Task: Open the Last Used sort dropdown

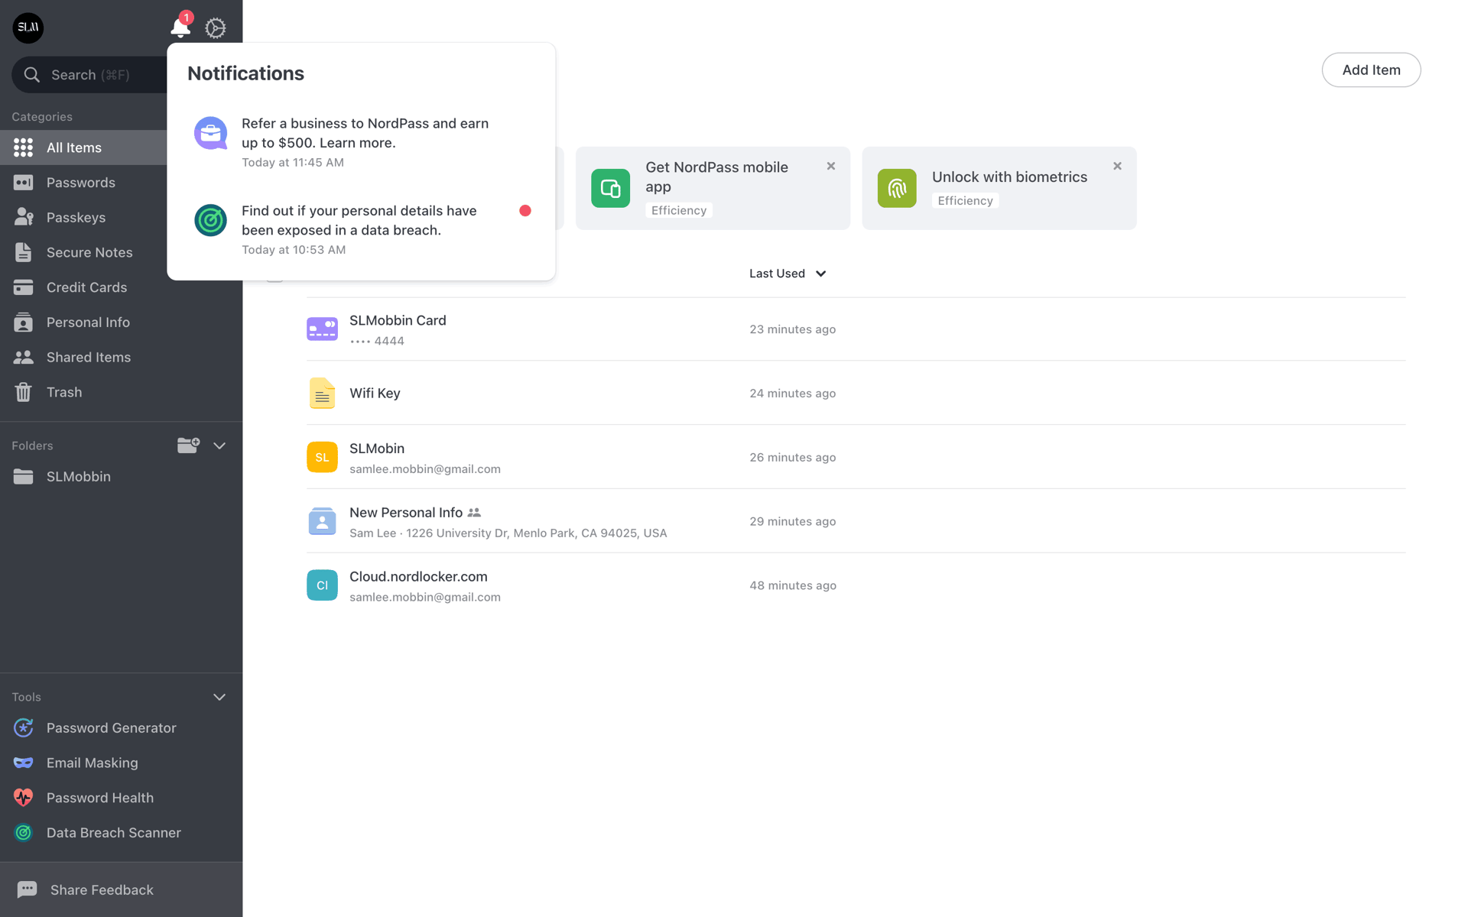Action: coord(788,274)
